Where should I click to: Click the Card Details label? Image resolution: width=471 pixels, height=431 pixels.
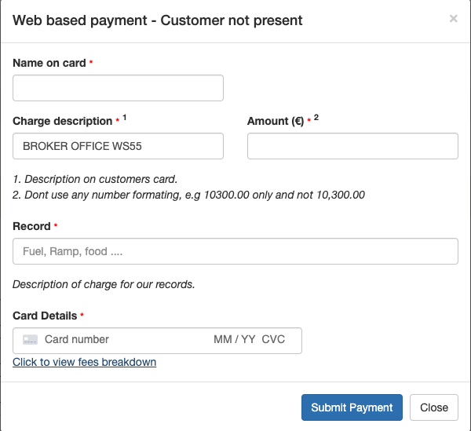[x=45, y=316]
